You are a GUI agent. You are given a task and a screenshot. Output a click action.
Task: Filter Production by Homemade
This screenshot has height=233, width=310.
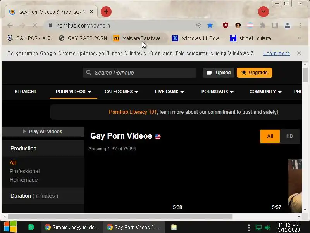point(24,180)
